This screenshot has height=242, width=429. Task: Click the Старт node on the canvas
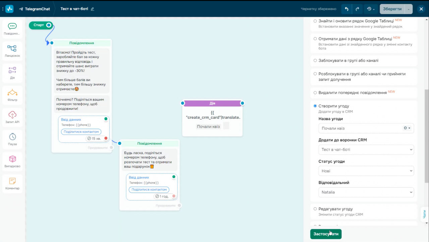(x=41, y=25)
